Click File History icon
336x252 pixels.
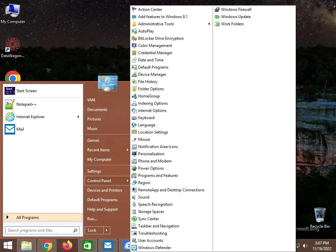pyautogui.click(x=134, y=82)
